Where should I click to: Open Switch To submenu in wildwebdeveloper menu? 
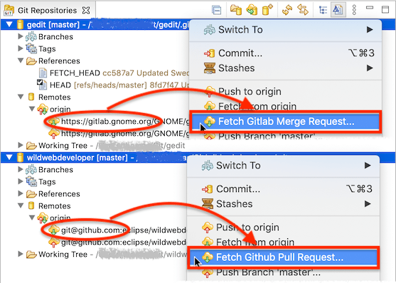pyautogui.click(x=284, y=166)
